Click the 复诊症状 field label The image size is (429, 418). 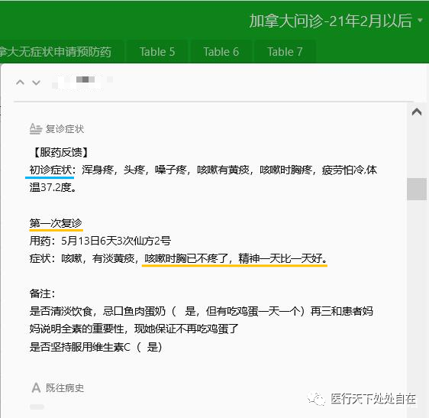pyautogui.click(x=65, y=128)
